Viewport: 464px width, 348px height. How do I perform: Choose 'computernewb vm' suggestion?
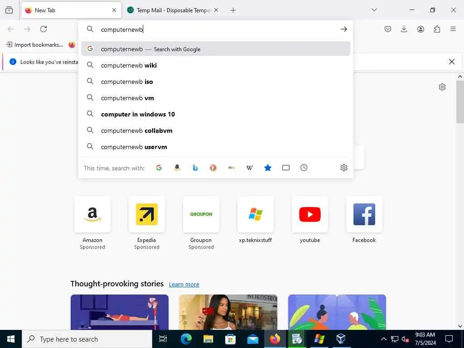click(216, 98)
